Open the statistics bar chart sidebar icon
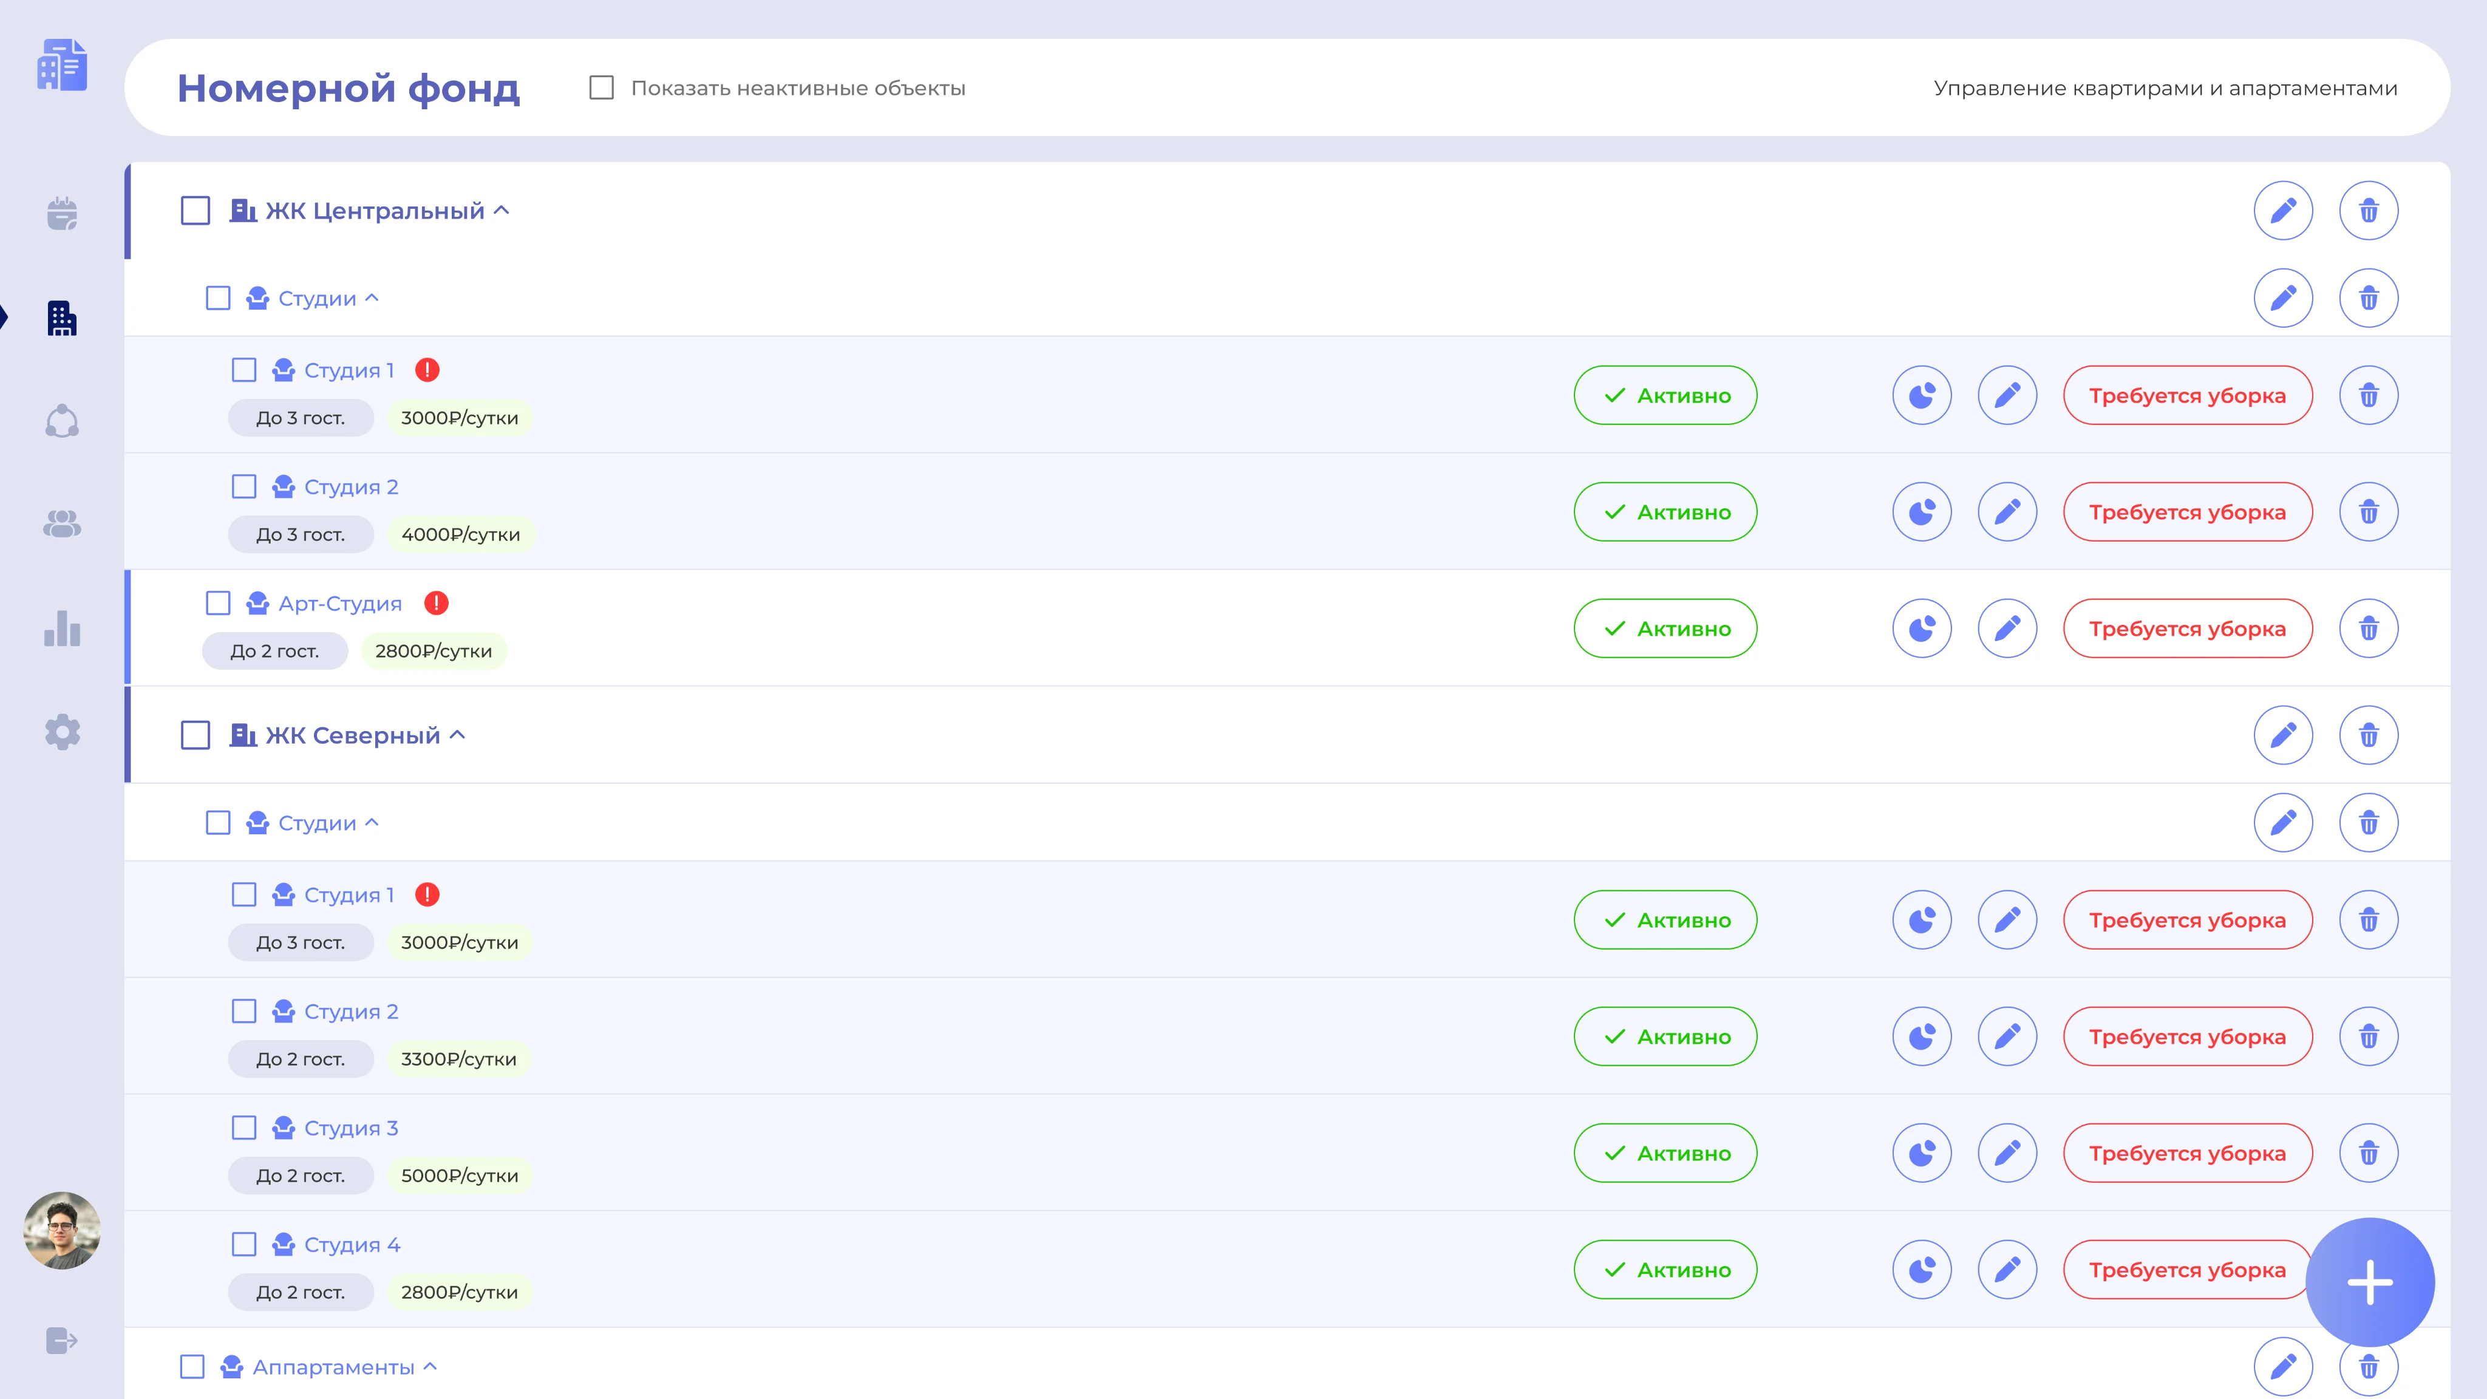The height and width of the screenshot is (1399, 2487). pos(62,628)
